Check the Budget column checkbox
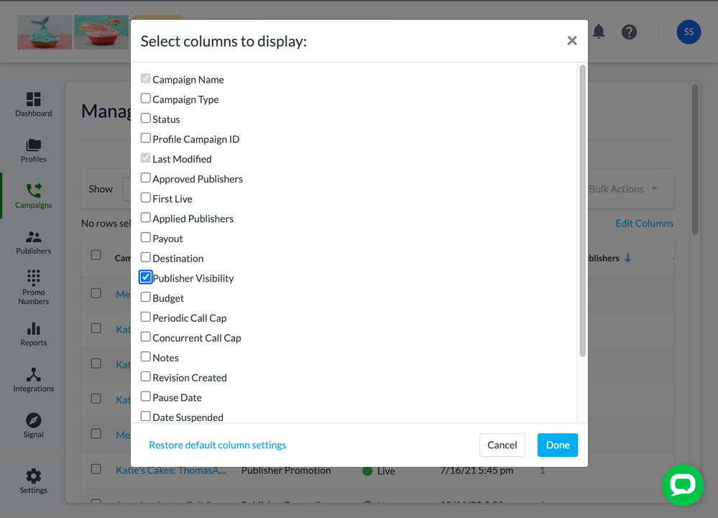Screen dimensions: 718x518 coord(146,297)
